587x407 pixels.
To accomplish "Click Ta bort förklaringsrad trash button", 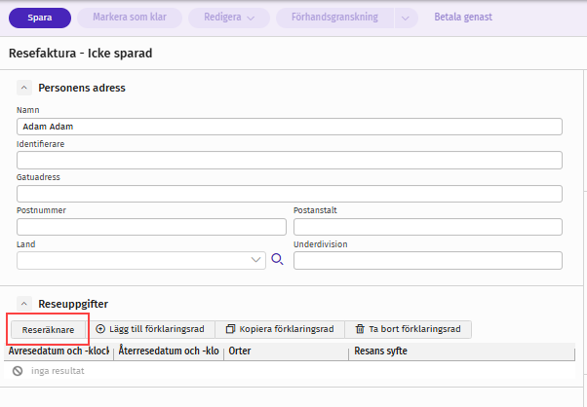I will coord(408,329).
